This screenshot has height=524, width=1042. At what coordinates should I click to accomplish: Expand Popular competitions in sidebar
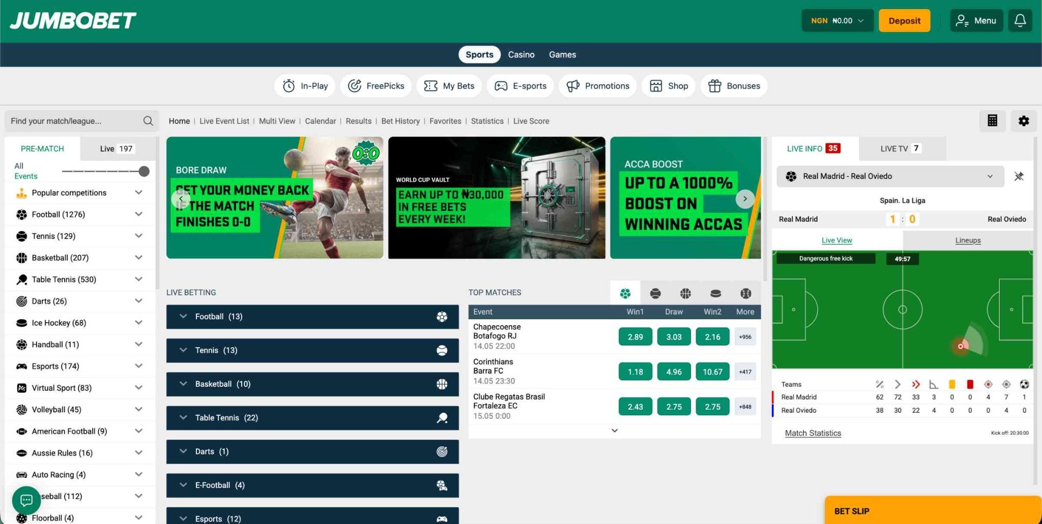(x=138, y=193)
